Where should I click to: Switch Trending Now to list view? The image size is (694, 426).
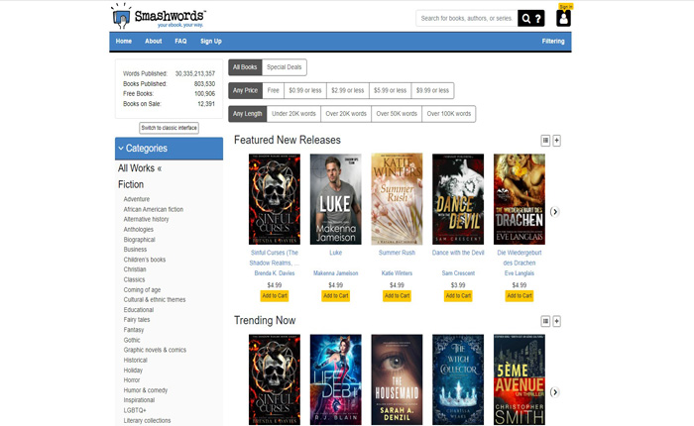point(545,321)
